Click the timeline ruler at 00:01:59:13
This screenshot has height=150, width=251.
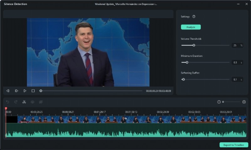tap(131, 112)
